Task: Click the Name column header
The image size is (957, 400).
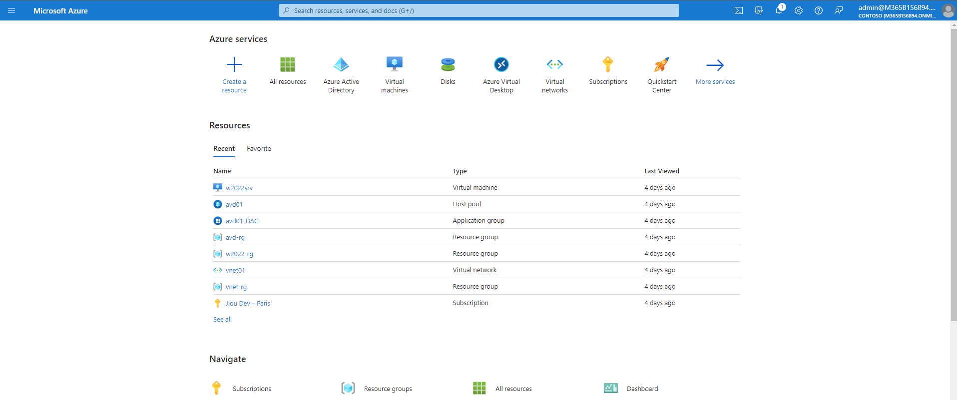Action: 222,171
